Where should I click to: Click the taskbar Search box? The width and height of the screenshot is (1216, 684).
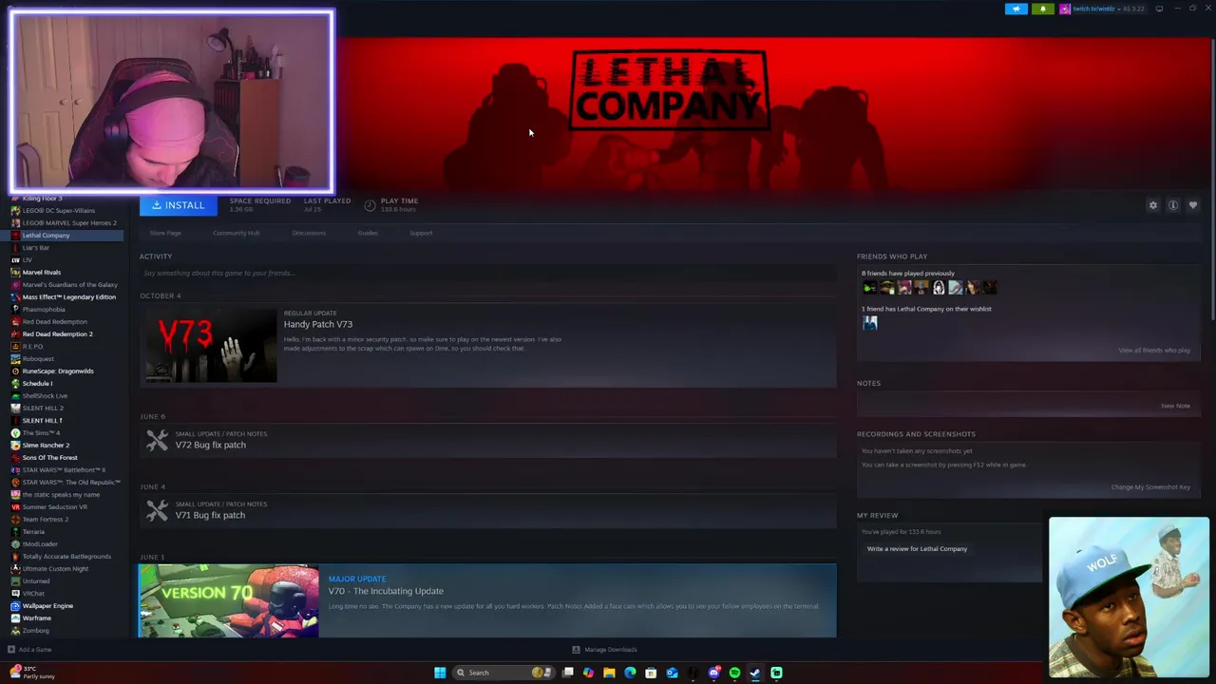[x=503, y=673]
